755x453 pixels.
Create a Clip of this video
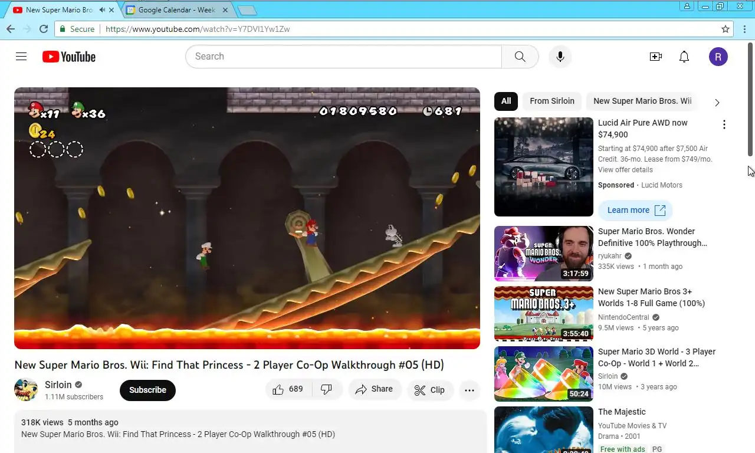coord(429,390)
